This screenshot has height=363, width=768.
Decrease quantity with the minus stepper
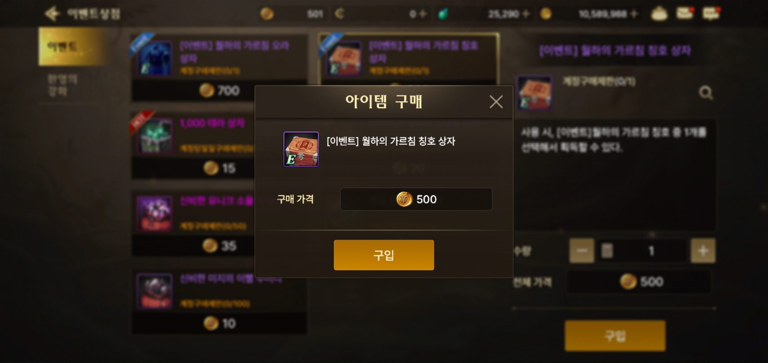582,251
